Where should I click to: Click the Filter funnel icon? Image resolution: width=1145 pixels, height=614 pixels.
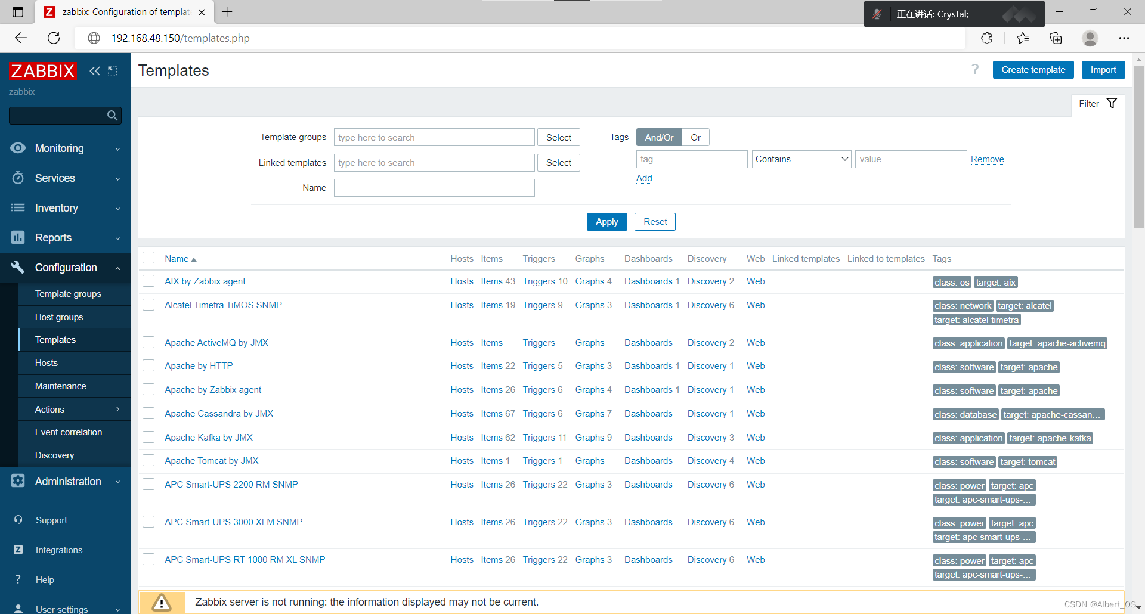point(1112,103)
